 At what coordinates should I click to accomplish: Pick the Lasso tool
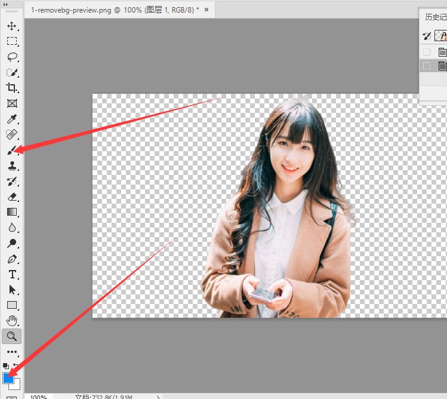tap(11, 57)
